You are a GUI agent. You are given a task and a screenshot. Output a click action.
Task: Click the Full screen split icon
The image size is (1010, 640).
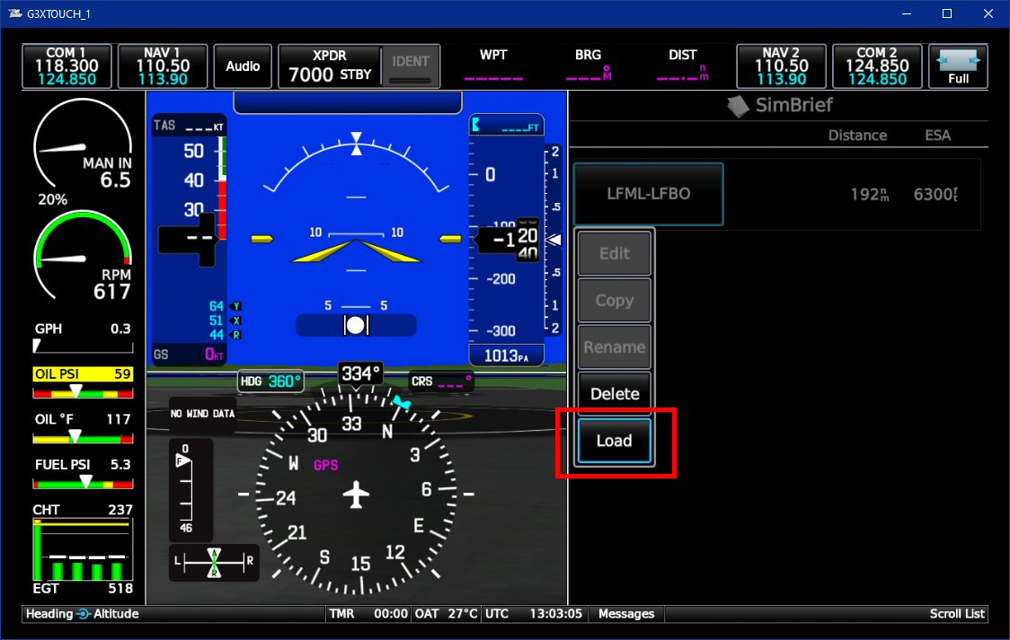pos(958,66)
